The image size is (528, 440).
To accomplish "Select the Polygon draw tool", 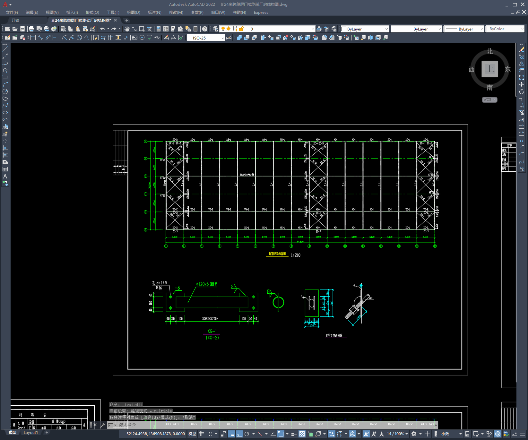I will tap(5, 70).
